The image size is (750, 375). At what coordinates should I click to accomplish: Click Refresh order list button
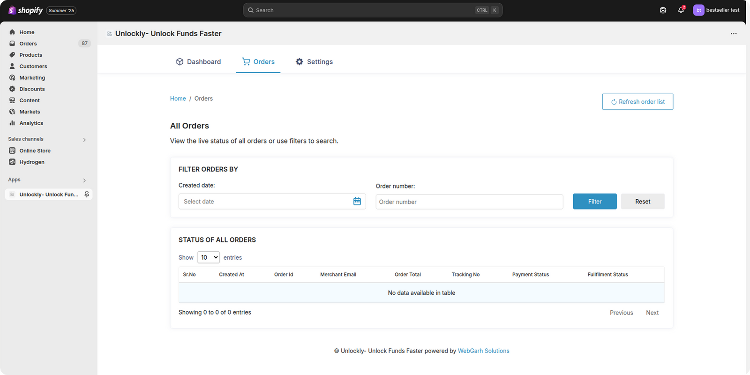[637, 102]
